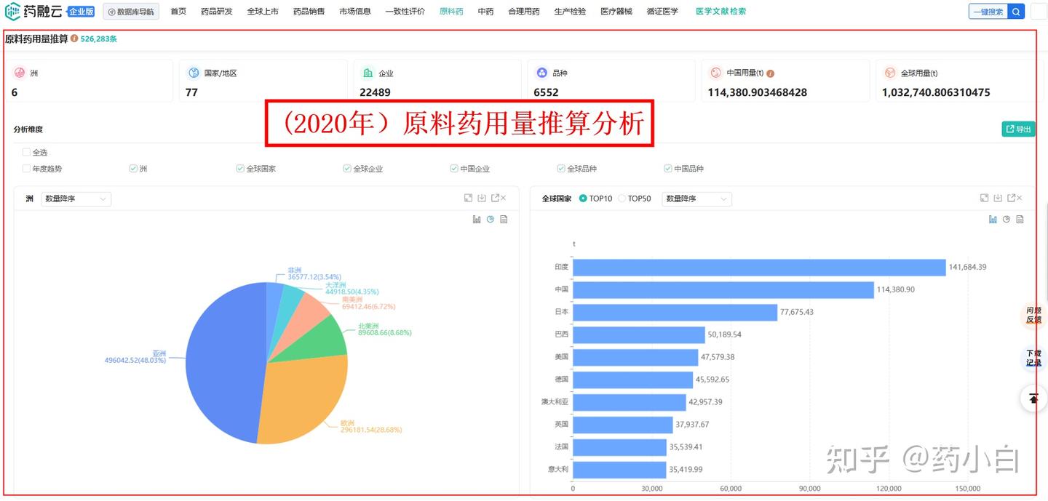Open the 一致性评价 menu
This screenshot has width=1048, height=501.
(x=405, y=12)
